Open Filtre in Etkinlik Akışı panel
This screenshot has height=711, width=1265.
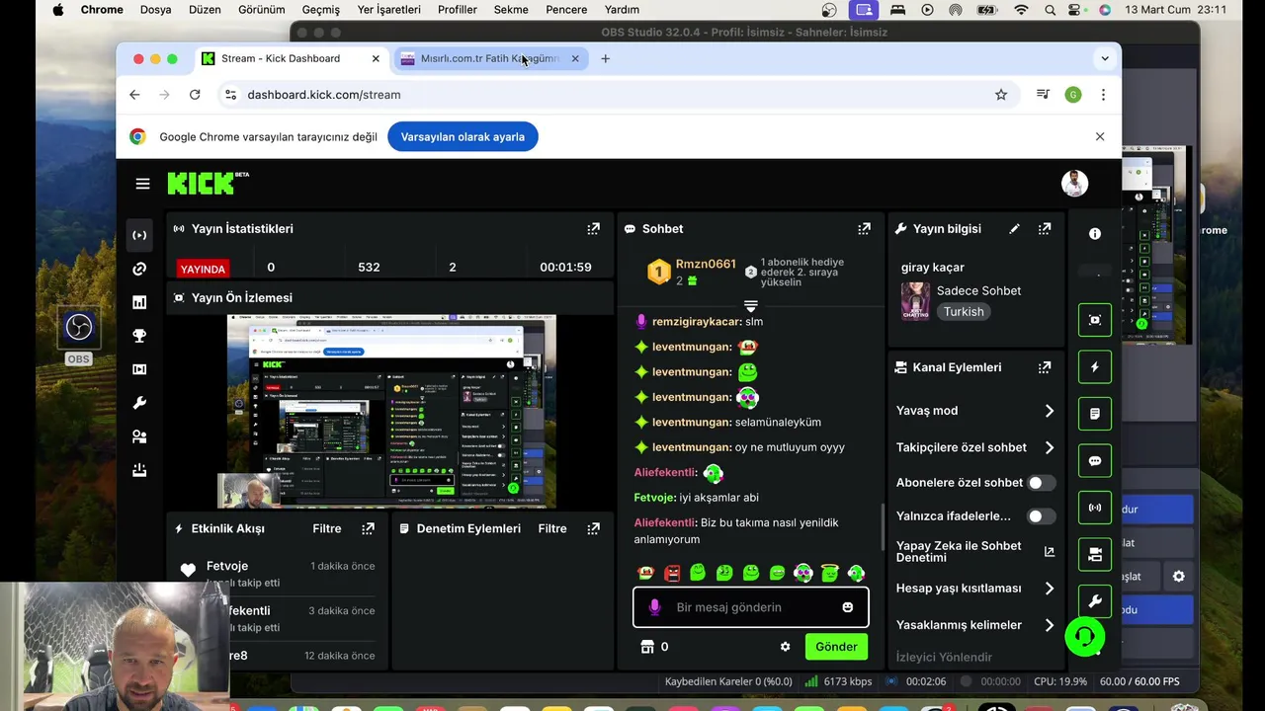click(327, 528)
